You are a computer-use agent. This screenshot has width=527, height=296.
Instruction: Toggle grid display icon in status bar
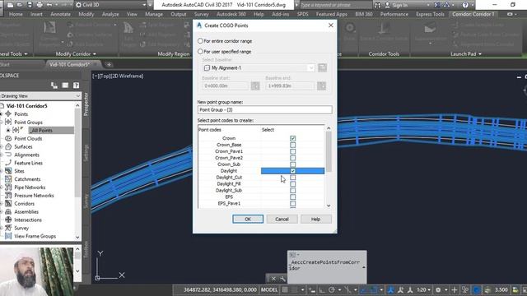[x=285, y=289]
